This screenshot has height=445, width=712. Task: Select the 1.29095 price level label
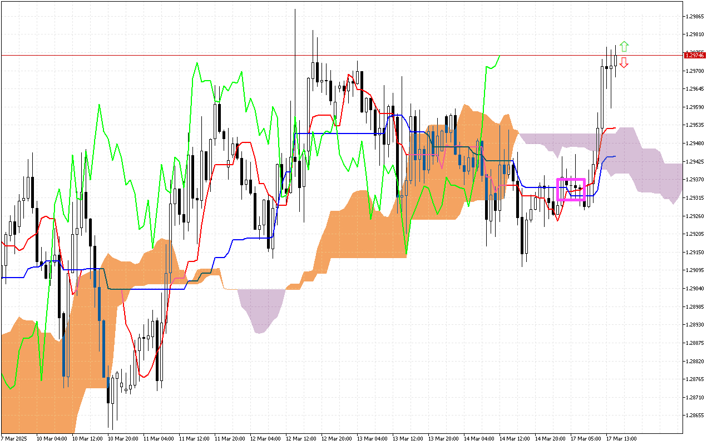(695, 270)
